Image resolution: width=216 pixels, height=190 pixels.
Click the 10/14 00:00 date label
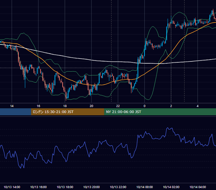tap(145, 187)
